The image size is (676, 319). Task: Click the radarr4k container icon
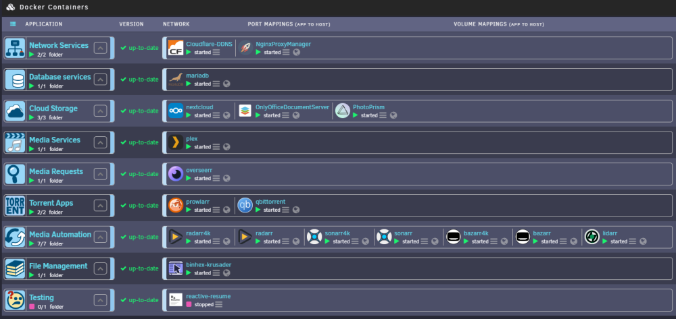coord(176,237)
